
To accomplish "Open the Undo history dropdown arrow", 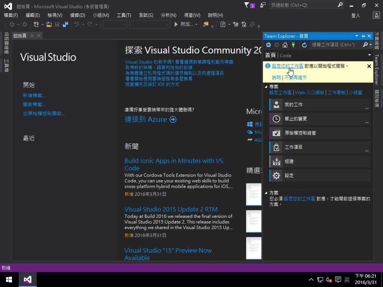I will 83,24.
